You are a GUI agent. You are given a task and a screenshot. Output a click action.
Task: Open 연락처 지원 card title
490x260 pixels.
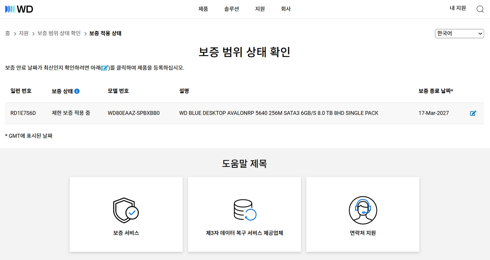coord(363,233)
